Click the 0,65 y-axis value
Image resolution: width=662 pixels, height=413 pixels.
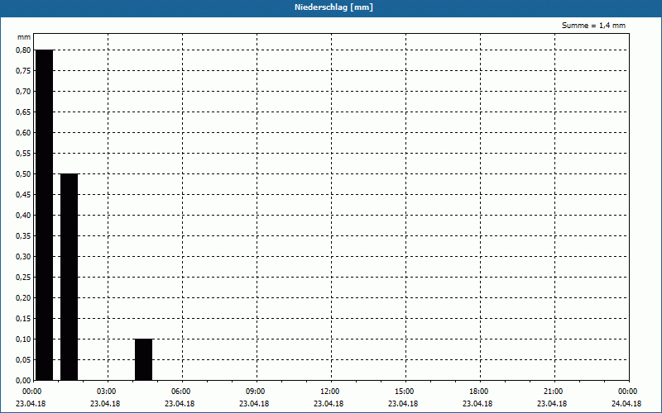(23, 112)
